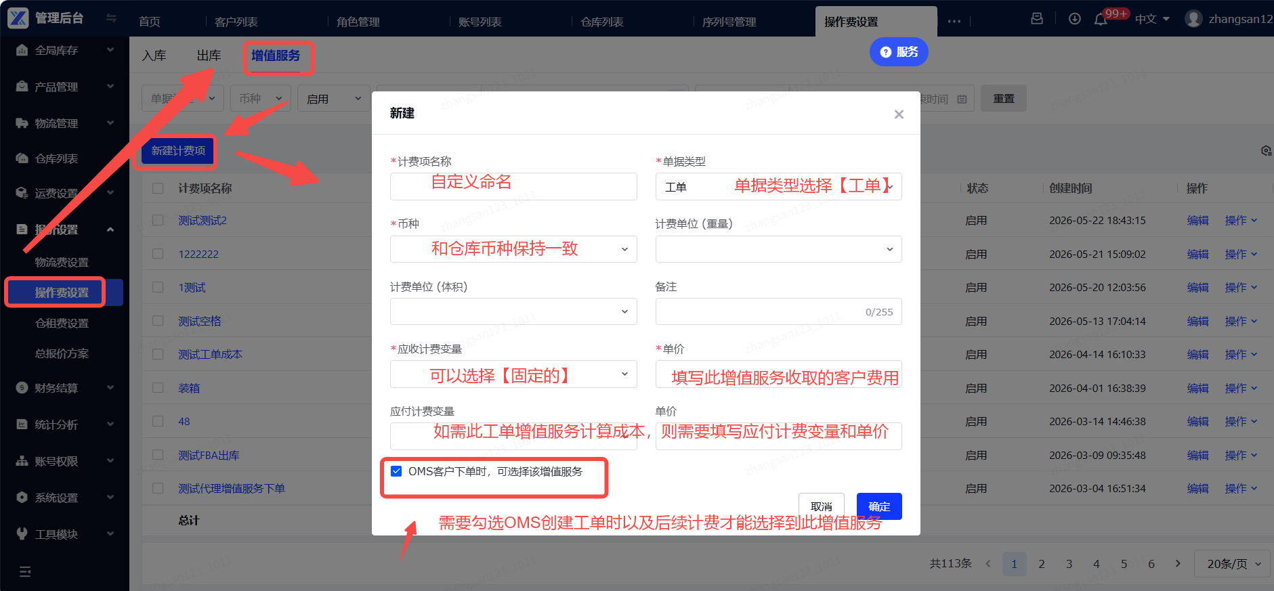Image resolution: width=1274 pixels, height=591 pixels.
Task: Expand 操作 dropdown for 测试测试2 row
Action: point(1241,220)
